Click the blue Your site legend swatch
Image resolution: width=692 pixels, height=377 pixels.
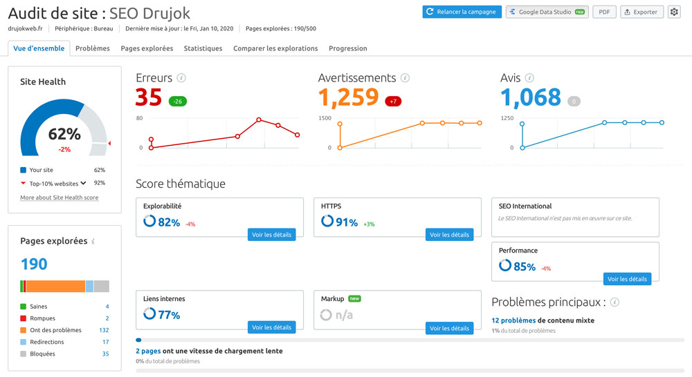(24, 170)
